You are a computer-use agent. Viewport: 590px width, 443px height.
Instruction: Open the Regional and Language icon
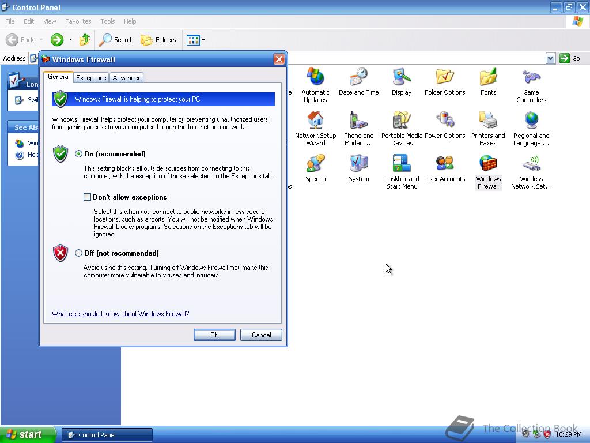(x=531, y=129)
